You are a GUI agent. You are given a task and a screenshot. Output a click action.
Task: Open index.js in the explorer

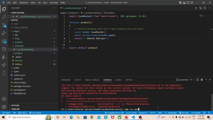[18, 64]
